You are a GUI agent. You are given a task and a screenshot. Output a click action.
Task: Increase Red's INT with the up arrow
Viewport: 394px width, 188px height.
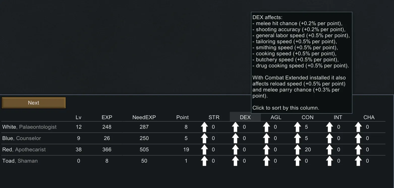coord(329,150)
